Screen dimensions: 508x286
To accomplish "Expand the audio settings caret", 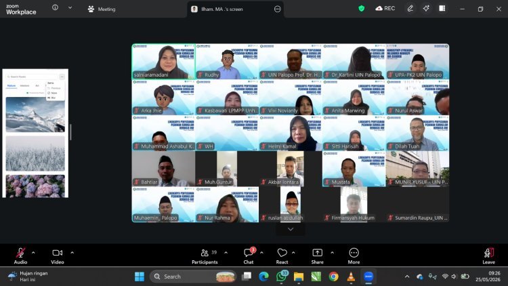I will click(33, 253).
